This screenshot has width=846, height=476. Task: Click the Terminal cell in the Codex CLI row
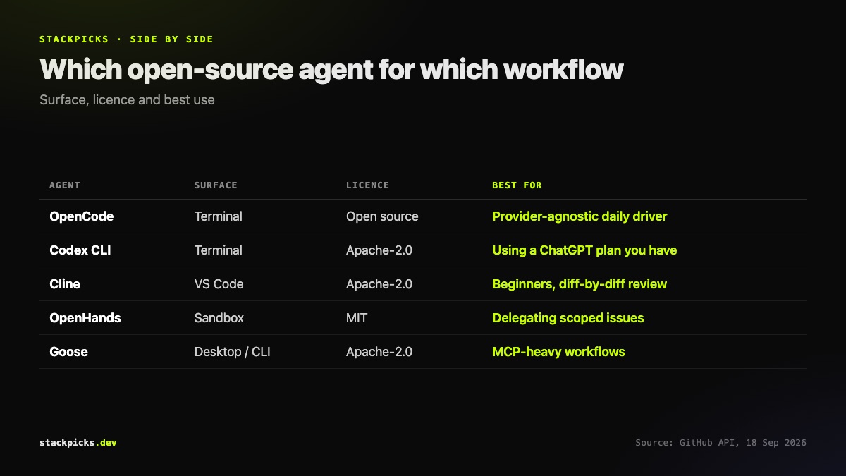(219, 250)
